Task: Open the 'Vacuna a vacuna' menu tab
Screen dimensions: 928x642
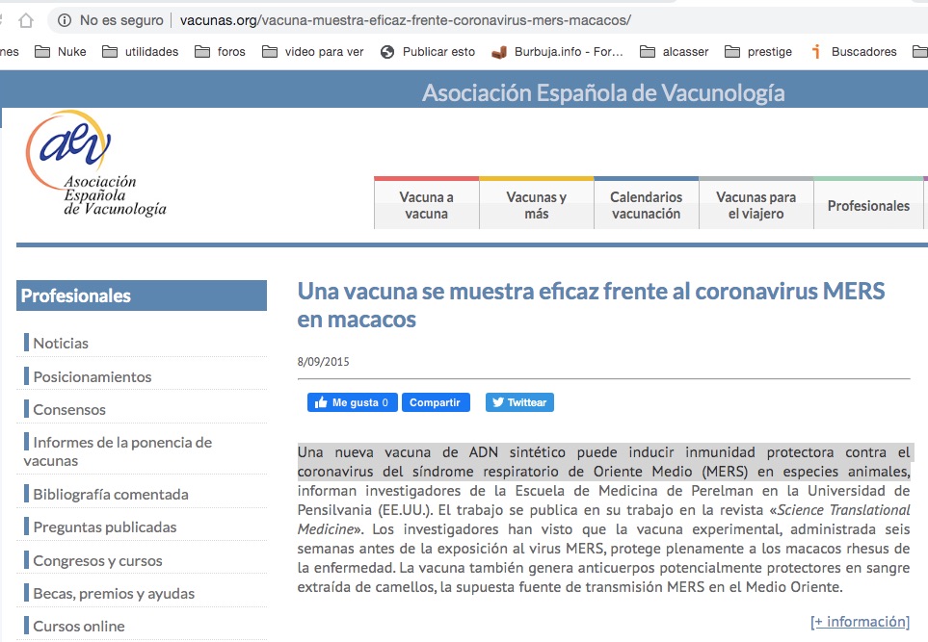Action: pyautogui.click(x=426, y=205)
